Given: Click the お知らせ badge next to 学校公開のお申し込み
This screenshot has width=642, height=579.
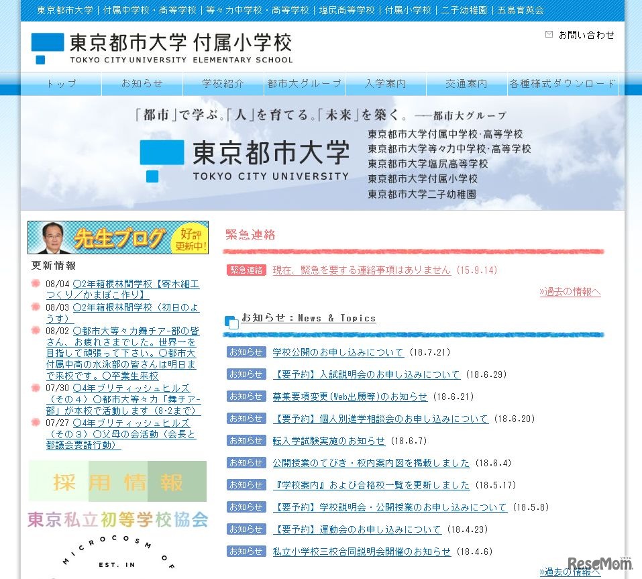Looking at the screenshot, I should point(246,352).
